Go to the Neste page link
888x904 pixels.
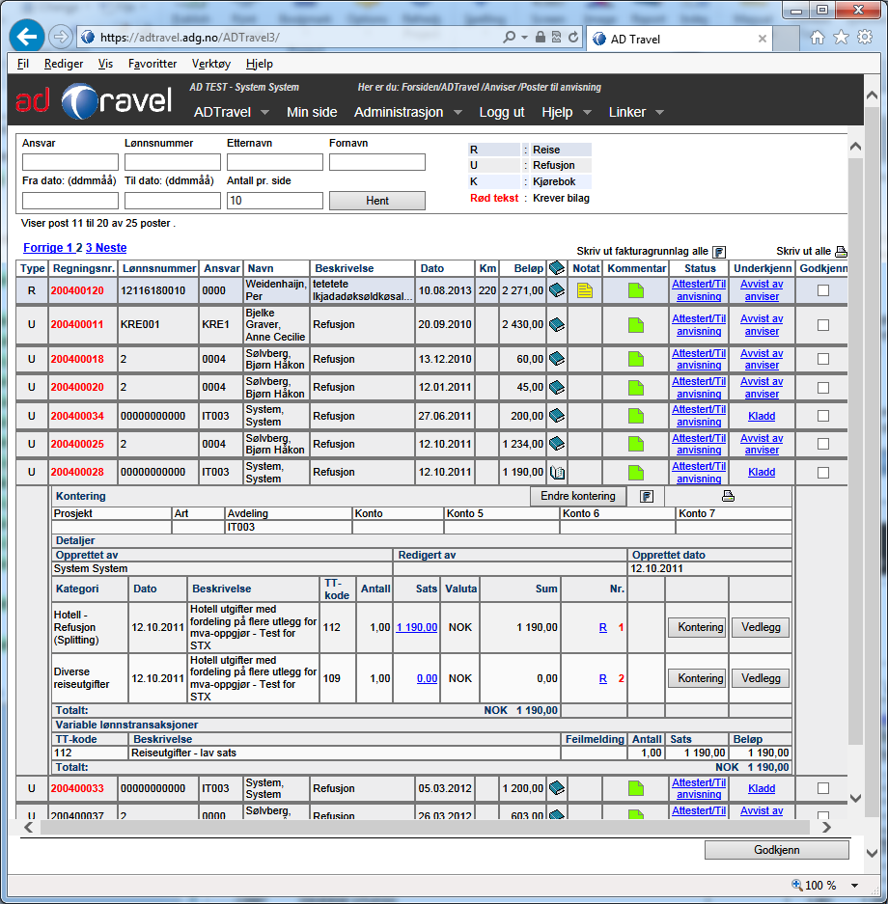coord(111,248)
